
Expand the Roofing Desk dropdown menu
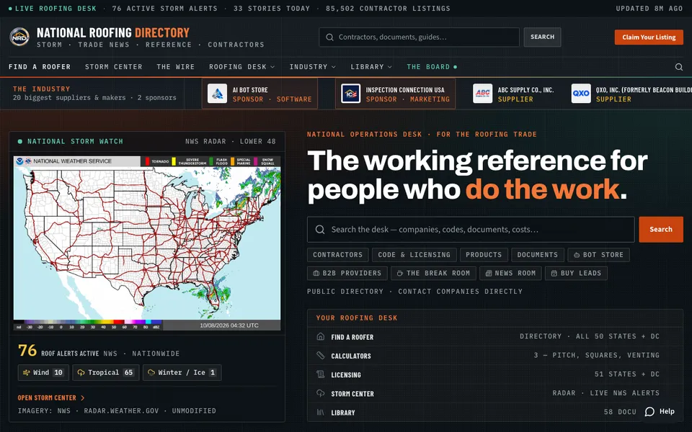(x=242, y=67)
